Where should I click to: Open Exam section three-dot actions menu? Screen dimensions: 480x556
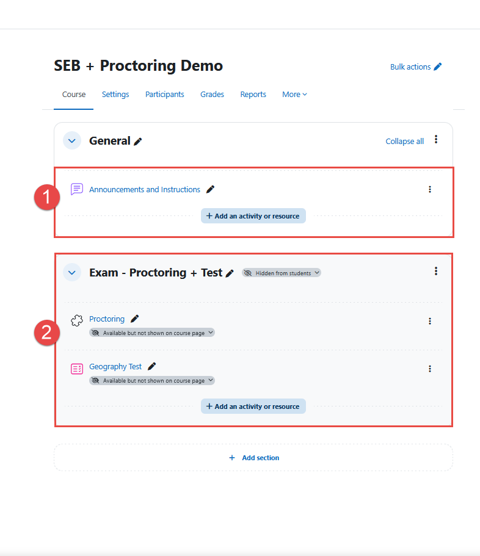[x=436, y=272]
